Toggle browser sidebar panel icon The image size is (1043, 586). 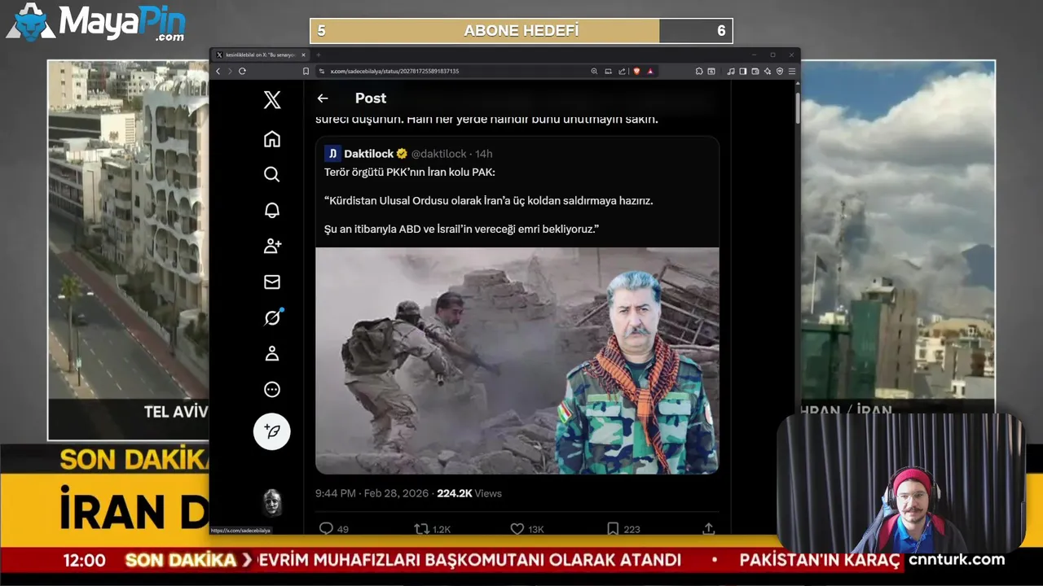coord(743,72)
